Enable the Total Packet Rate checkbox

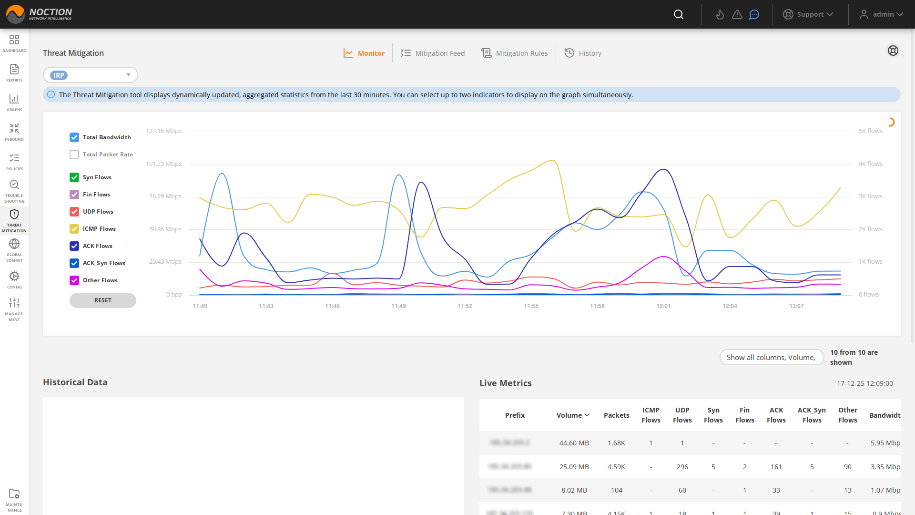[x=74, y=154]
